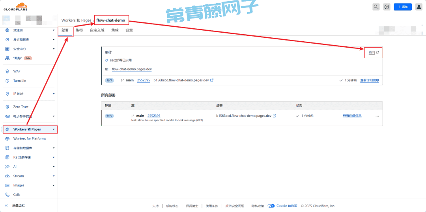
Task: Click the 折叠边栏 double chevron icon
Action: (7, 206)
